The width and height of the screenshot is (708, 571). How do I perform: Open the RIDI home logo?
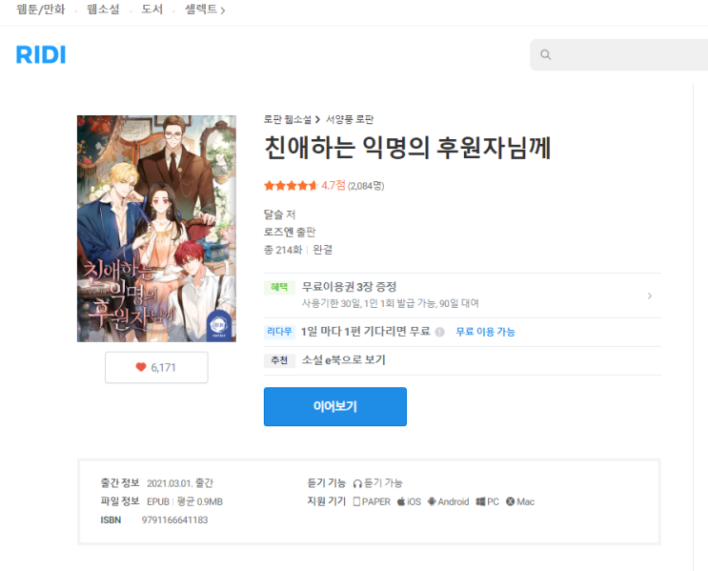tap(41, 54)
